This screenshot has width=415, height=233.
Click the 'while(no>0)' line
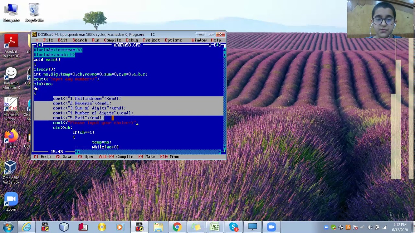click(x=105, y=147)
